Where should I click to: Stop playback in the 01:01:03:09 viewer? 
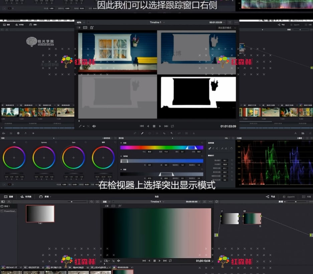(x=154, y=126)
